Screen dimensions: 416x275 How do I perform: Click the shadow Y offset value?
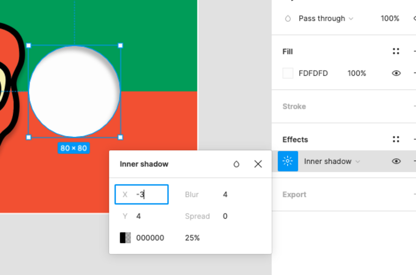tap(139, 216)
